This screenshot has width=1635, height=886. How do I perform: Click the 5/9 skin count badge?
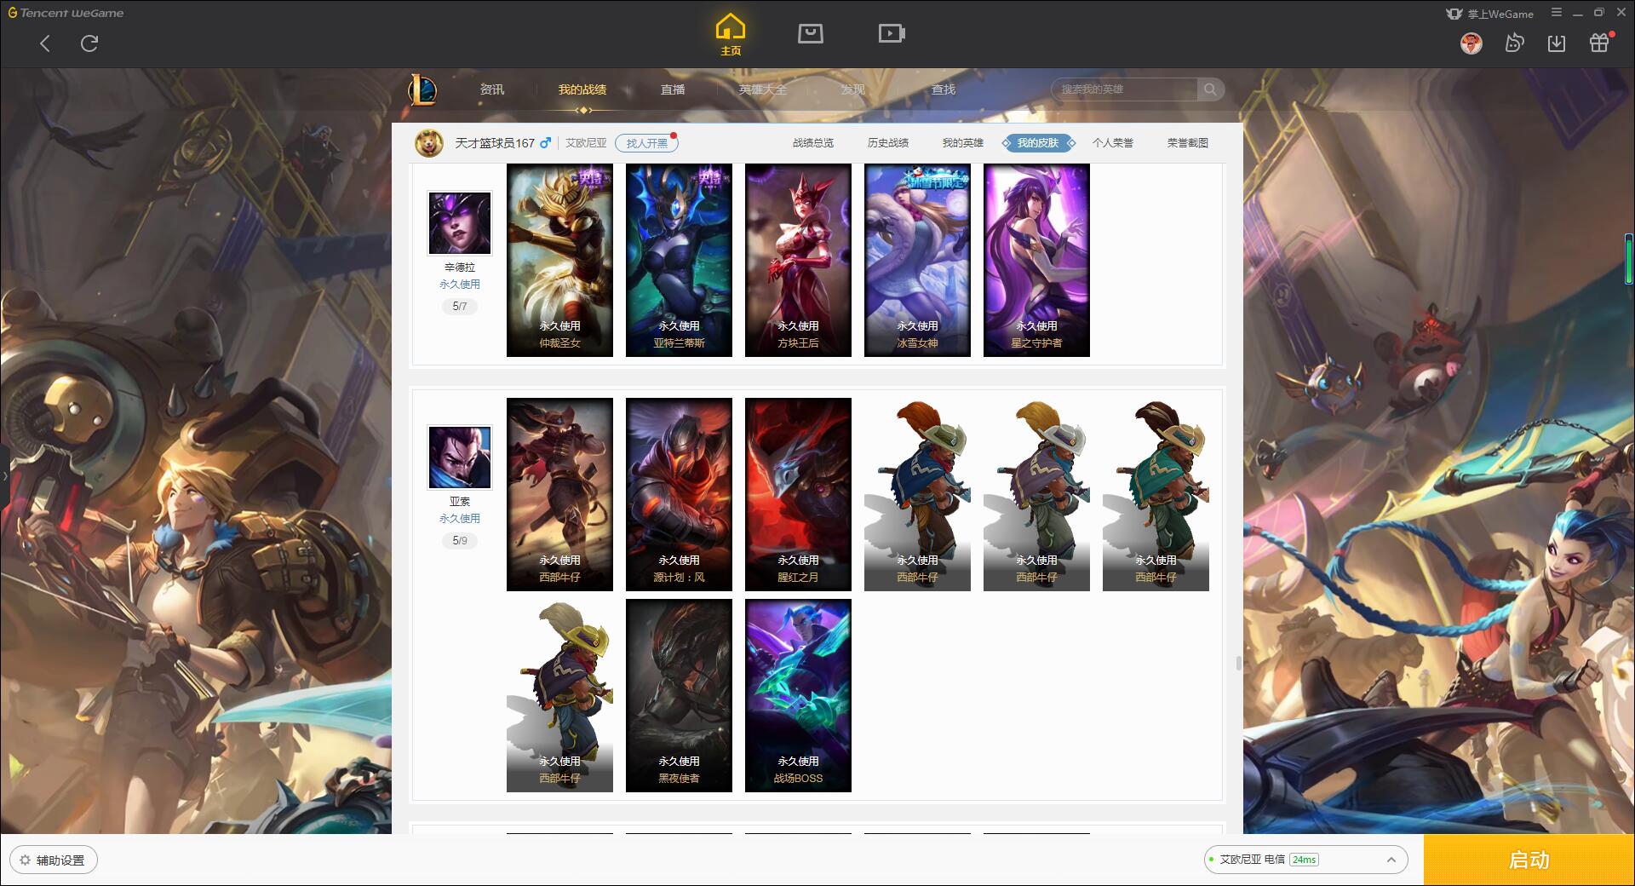tap(460, 540)
